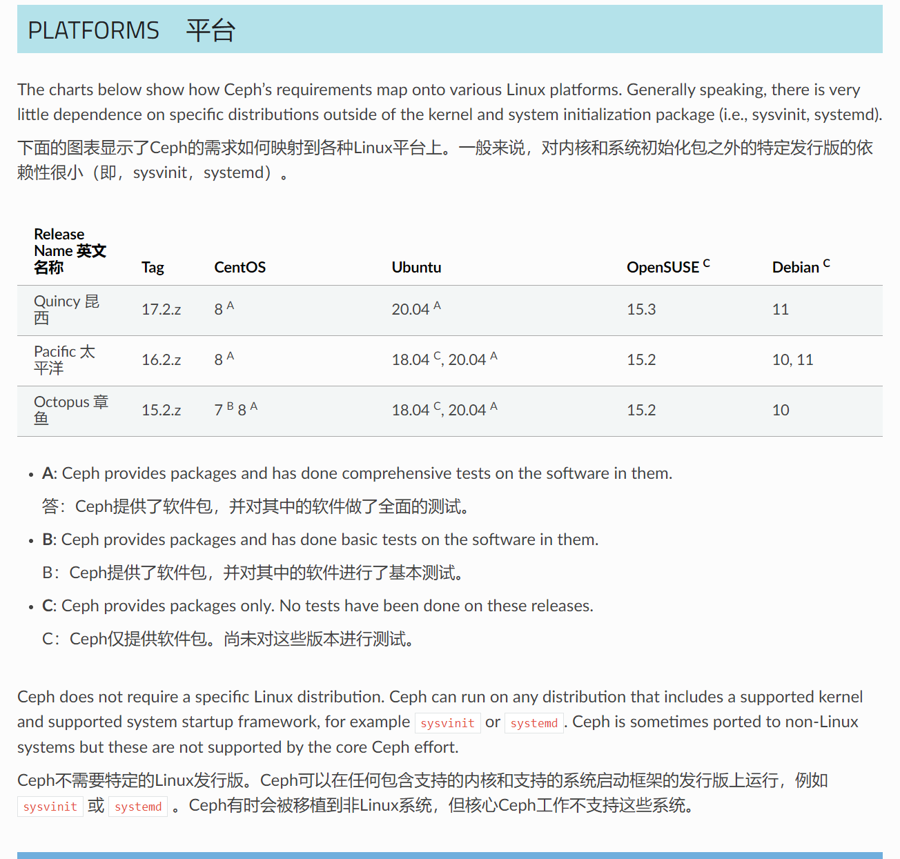Click the Octopus row Debian 10 cell
The height and width of the screenshot is (859, 900).
(x=781, y=411)
